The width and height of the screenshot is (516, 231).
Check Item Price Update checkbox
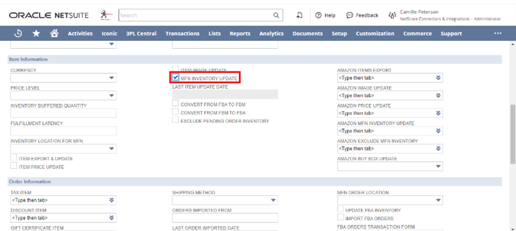[x=14, y=166]
